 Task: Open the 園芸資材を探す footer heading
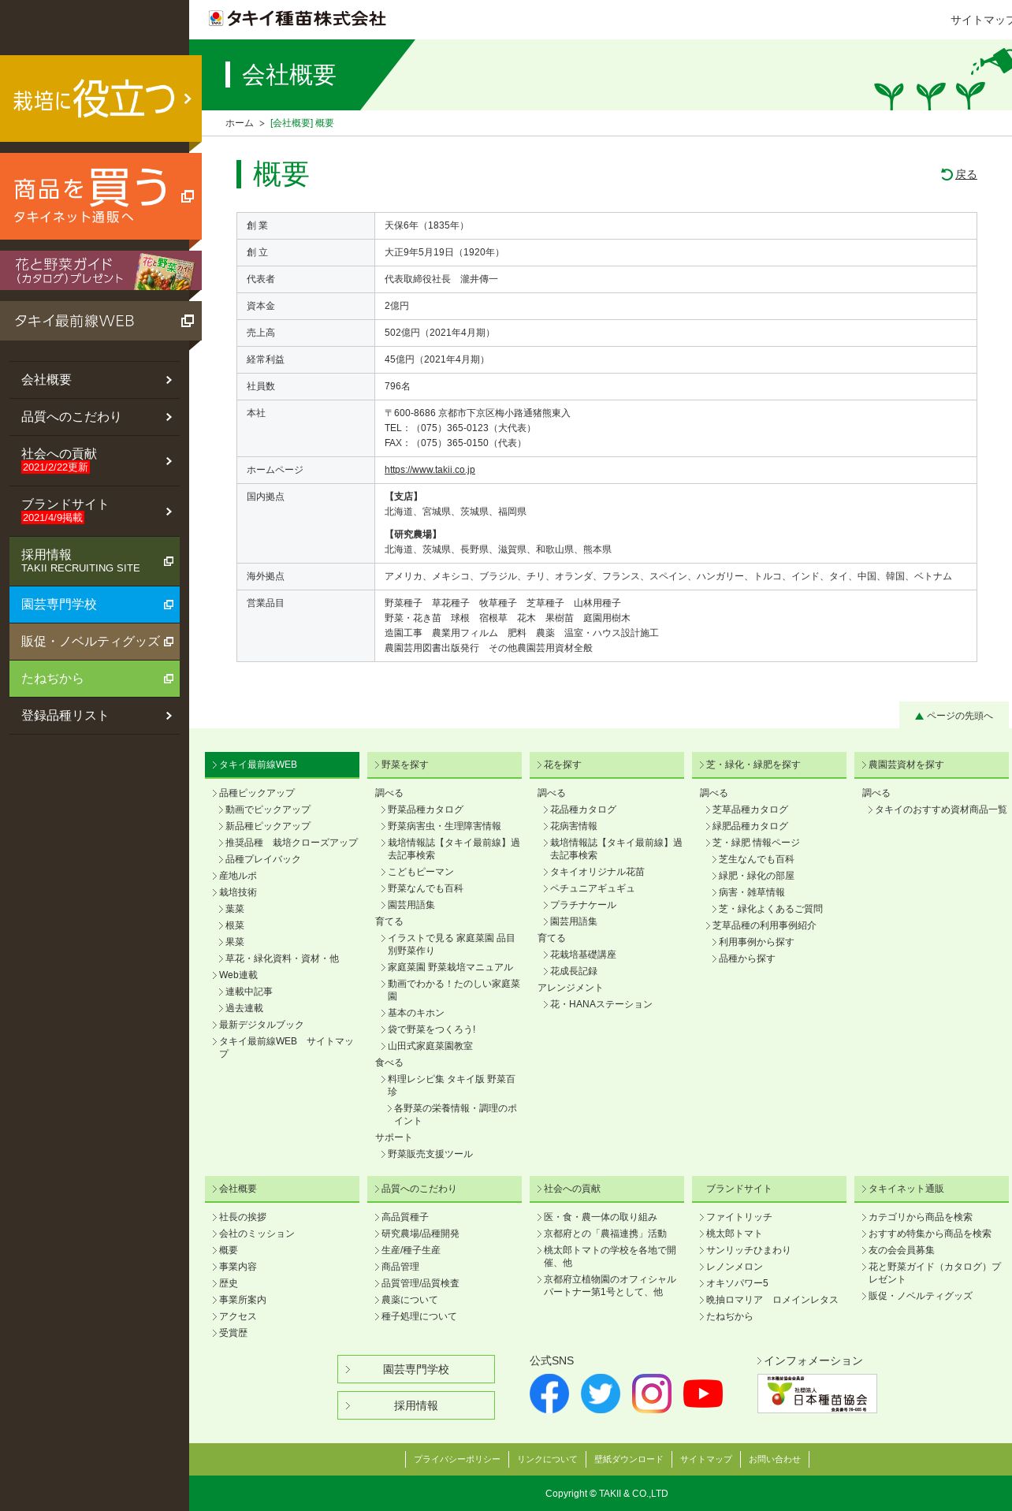(932, 765)
